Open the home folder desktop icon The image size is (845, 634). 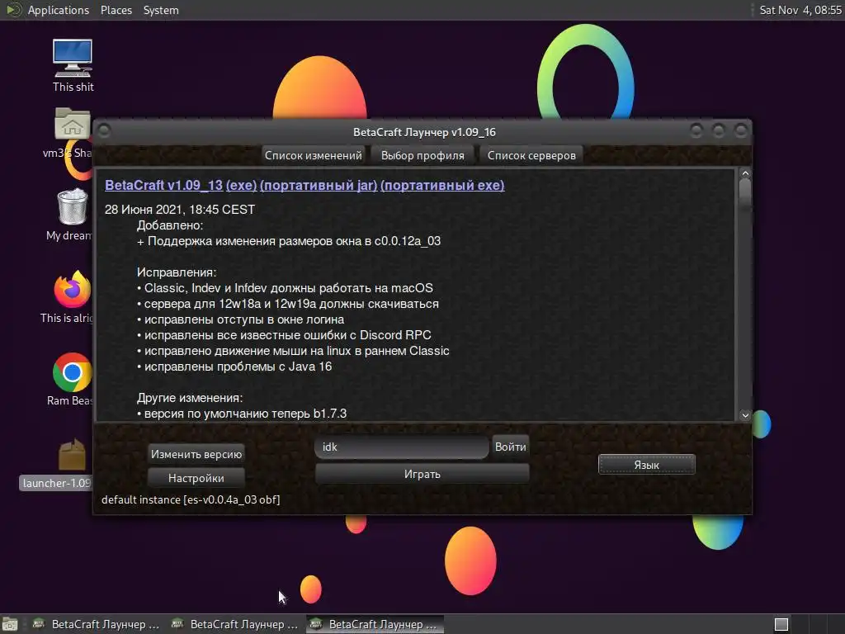(x=73, y=124)
